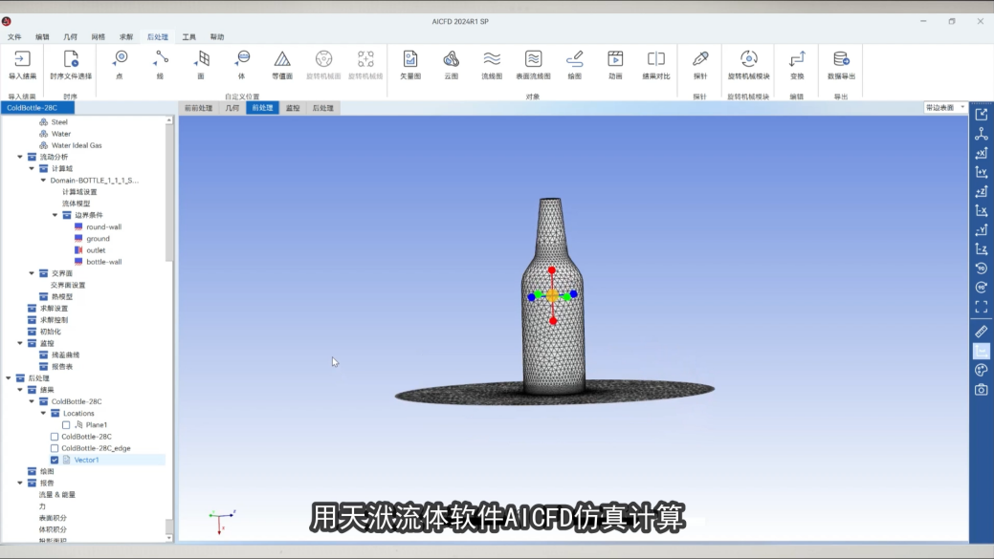The width and height of the screenshot is (994, 559).
Task: Open the 工具 menu
Action: [188, 36]
